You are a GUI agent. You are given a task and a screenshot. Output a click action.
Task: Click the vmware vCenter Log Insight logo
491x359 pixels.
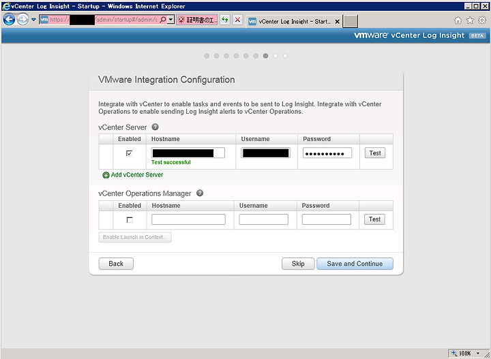click(x=409, y=35)
